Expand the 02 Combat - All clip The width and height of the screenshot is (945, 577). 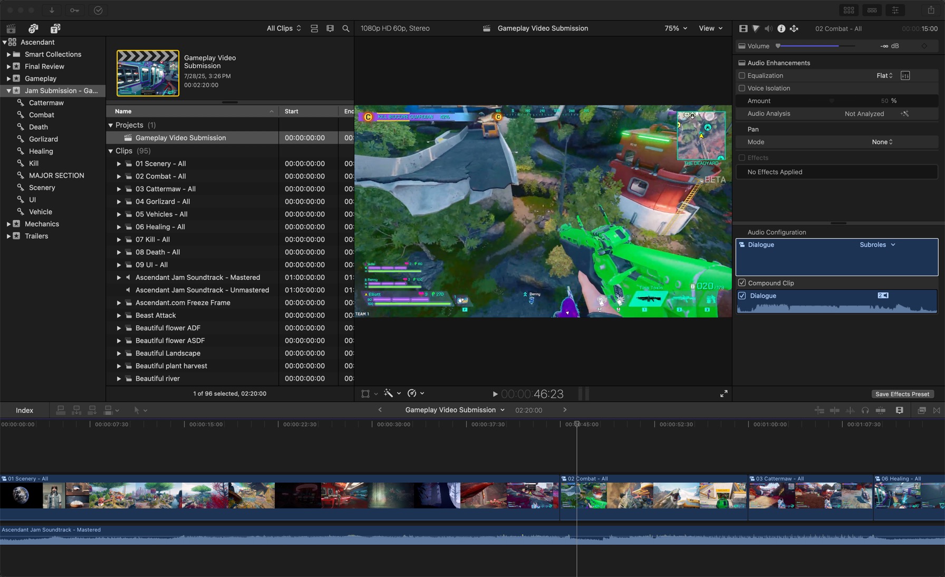tap(119, 177)
